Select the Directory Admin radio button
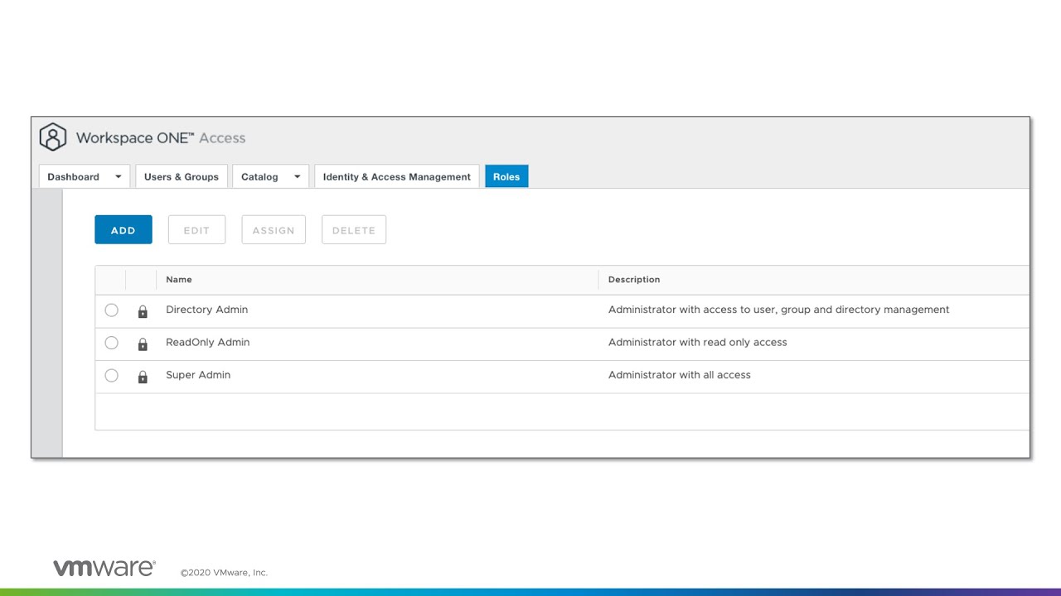Viewport: 1061px width, 596px height. pyautogui.click(x=112, y=310)
